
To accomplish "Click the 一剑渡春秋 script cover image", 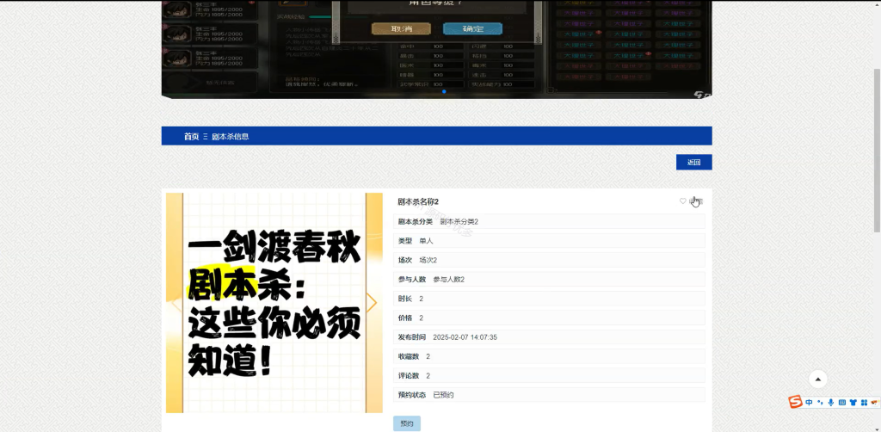I will click(274, 303).
